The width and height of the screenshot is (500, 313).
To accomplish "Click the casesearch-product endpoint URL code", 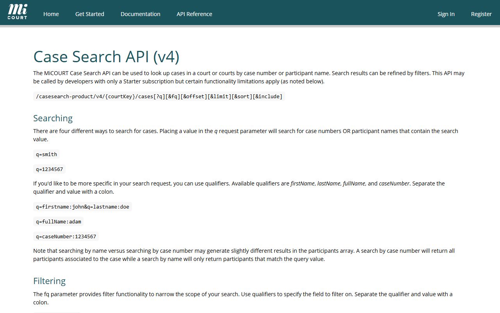I will pyautogui.click(x=159, y=96).
